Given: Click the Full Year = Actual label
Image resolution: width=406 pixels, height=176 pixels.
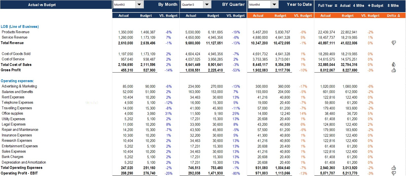Looking at the screenshot, I should tap(334, 5).
